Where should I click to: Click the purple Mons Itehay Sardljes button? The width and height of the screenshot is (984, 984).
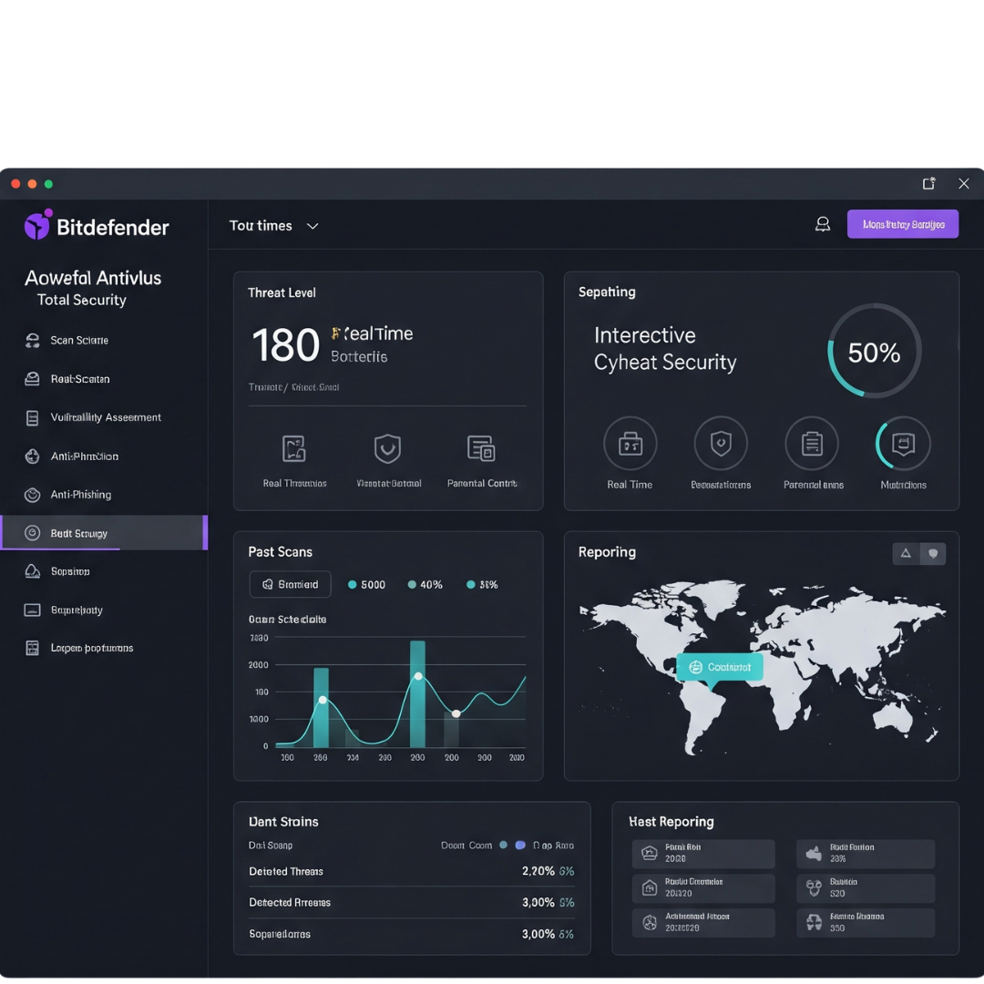[903, 223]
